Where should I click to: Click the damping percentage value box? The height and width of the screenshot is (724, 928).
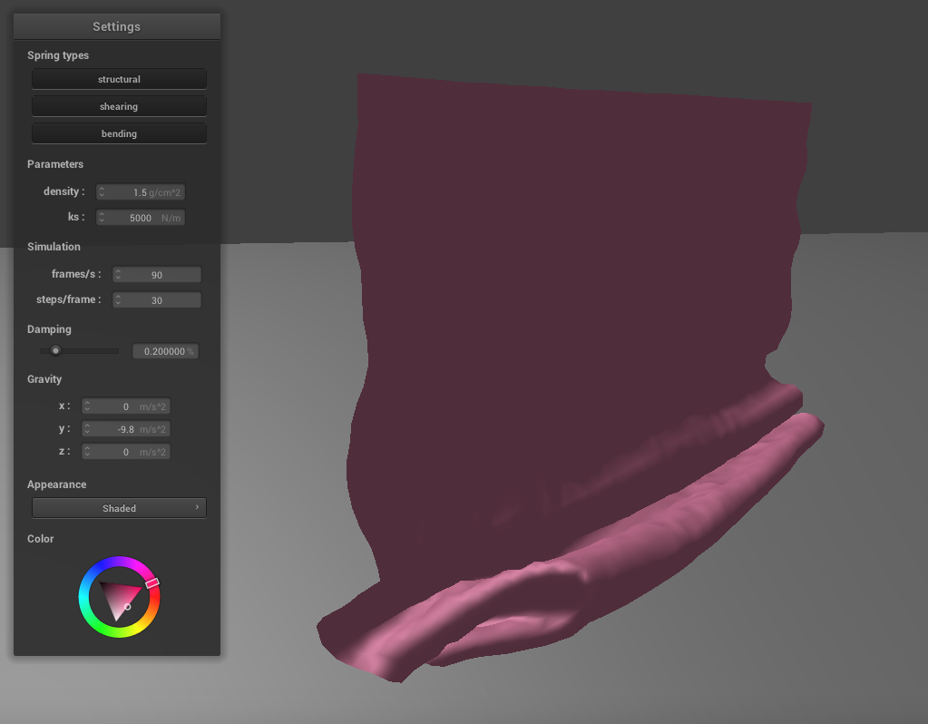164,351
